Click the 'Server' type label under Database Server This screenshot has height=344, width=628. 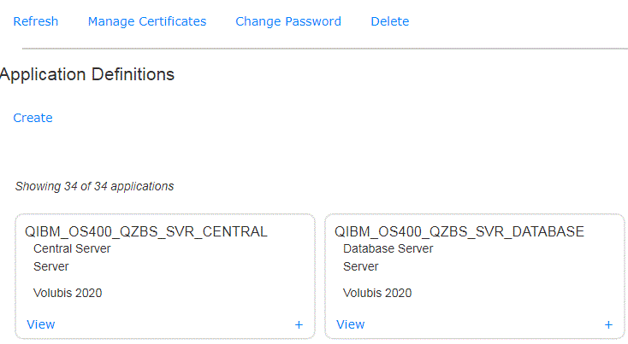pos(361,266)
